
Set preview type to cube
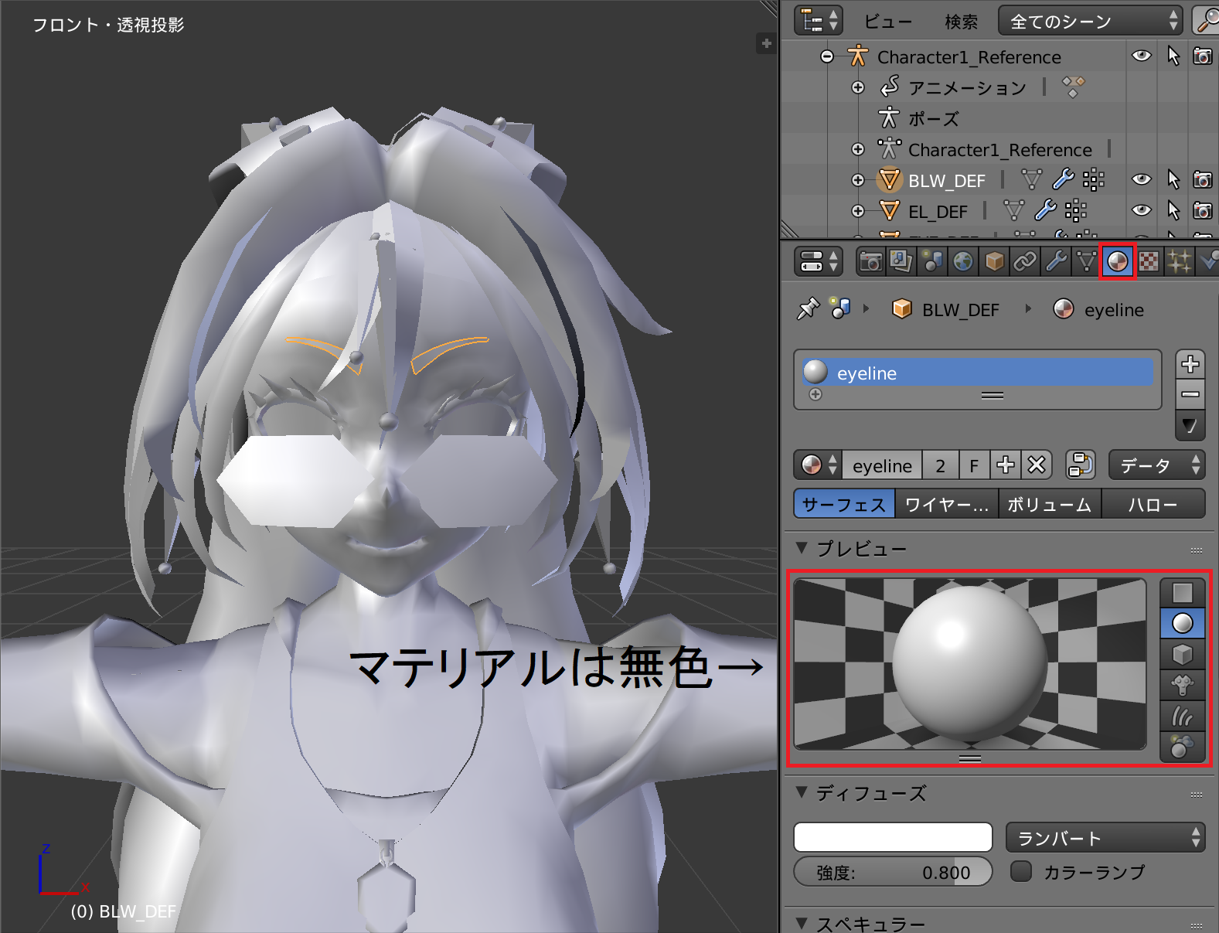tap(1183, 655)
